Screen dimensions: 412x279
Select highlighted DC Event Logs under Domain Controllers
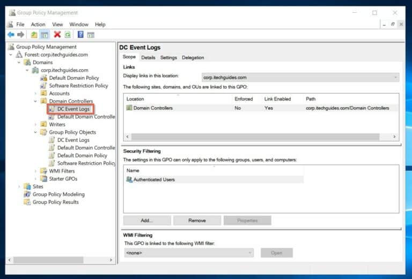pyautogui.click(x=73, y=109)
